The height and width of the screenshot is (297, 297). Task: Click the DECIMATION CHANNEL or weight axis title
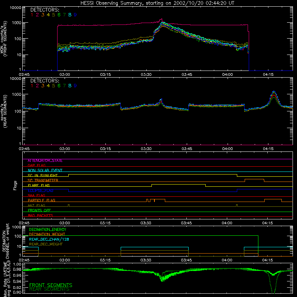(6, 241)
